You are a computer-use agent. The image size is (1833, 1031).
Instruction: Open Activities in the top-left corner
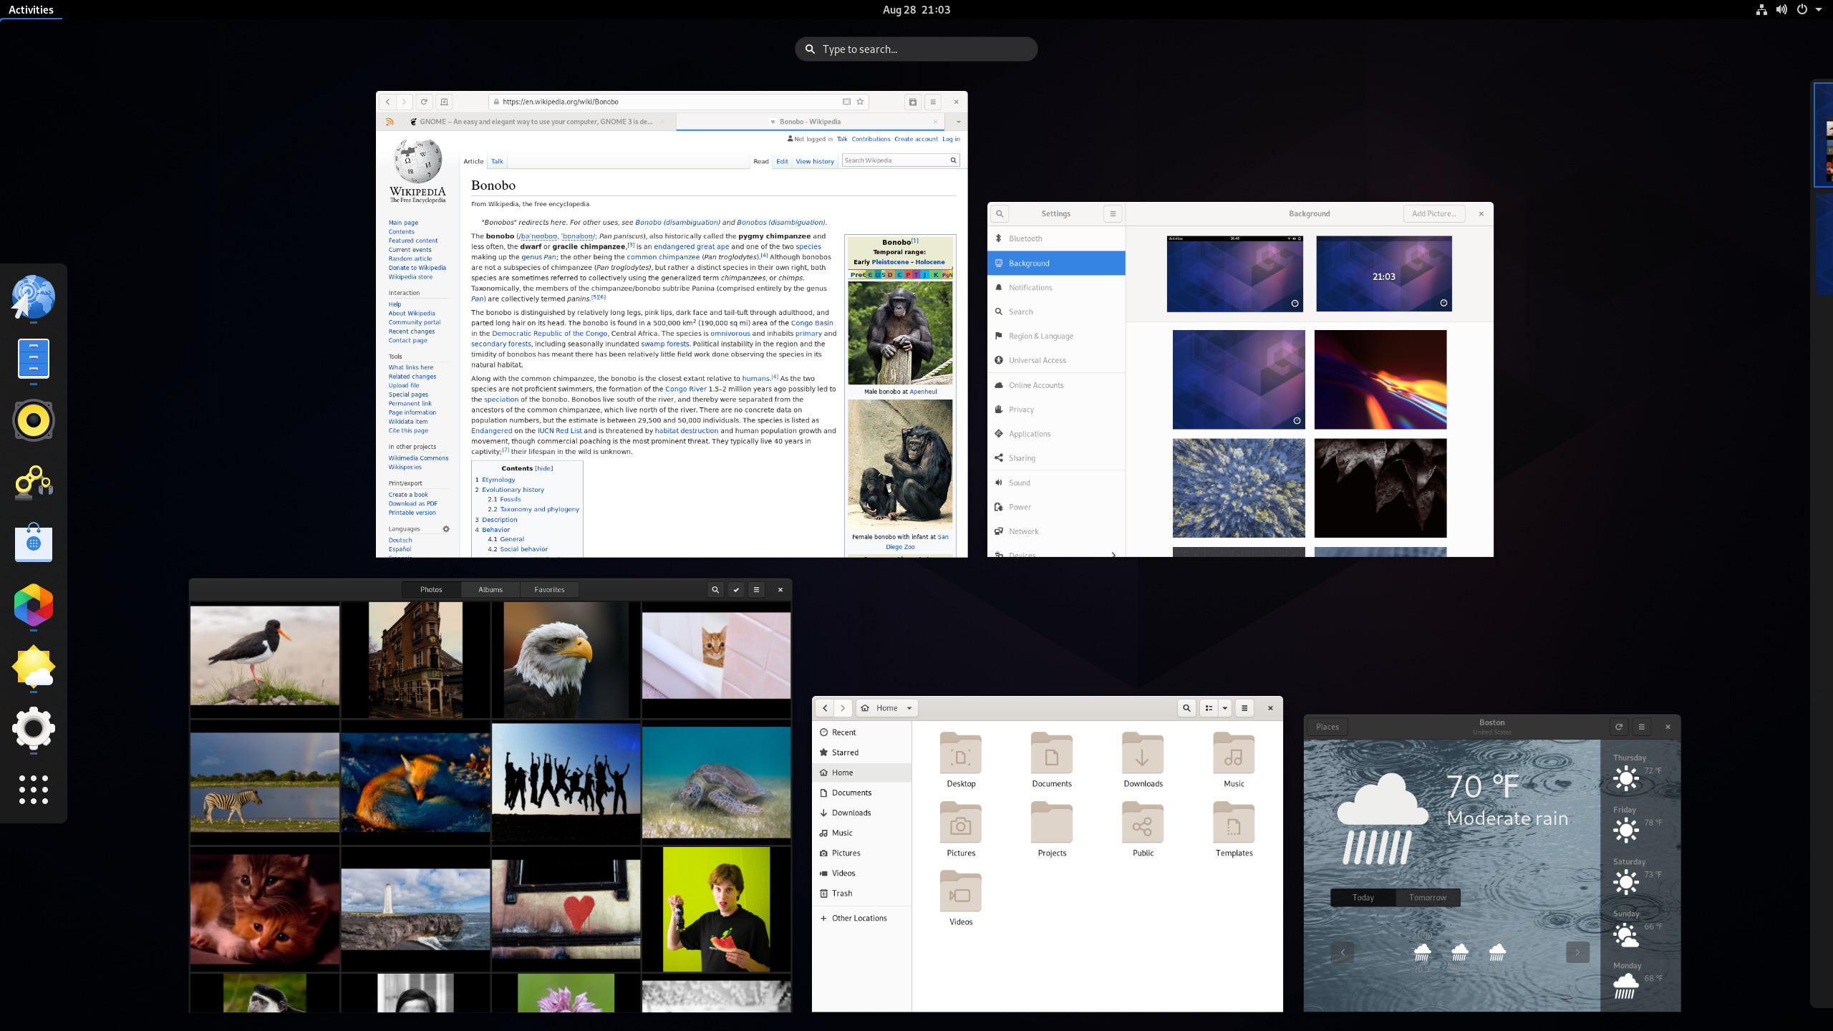click(32, 9)
